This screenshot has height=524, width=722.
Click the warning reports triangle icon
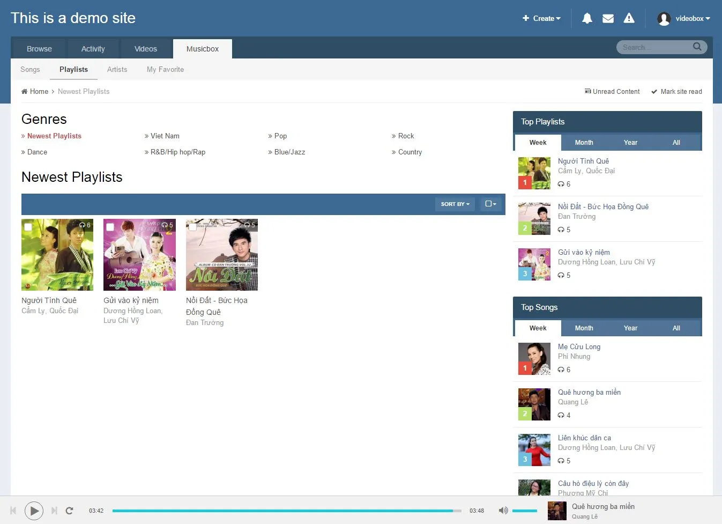pos(629,18)
